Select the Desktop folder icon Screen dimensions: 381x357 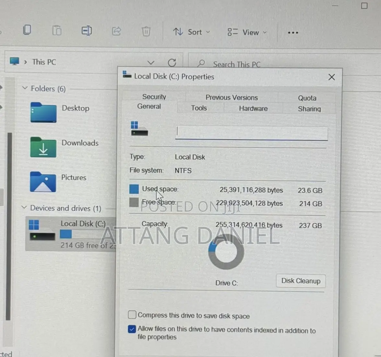tap(43, 113)
